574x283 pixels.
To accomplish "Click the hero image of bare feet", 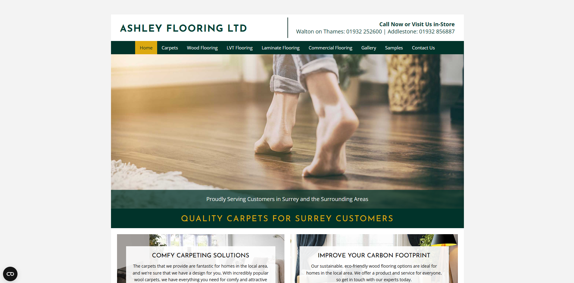I will (287, 122).
